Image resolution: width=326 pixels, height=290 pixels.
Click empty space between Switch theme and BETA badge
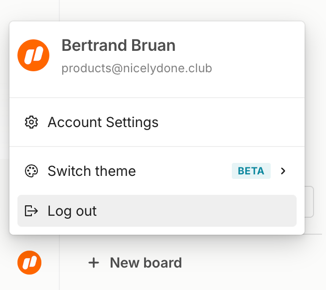tap(184, 171)
